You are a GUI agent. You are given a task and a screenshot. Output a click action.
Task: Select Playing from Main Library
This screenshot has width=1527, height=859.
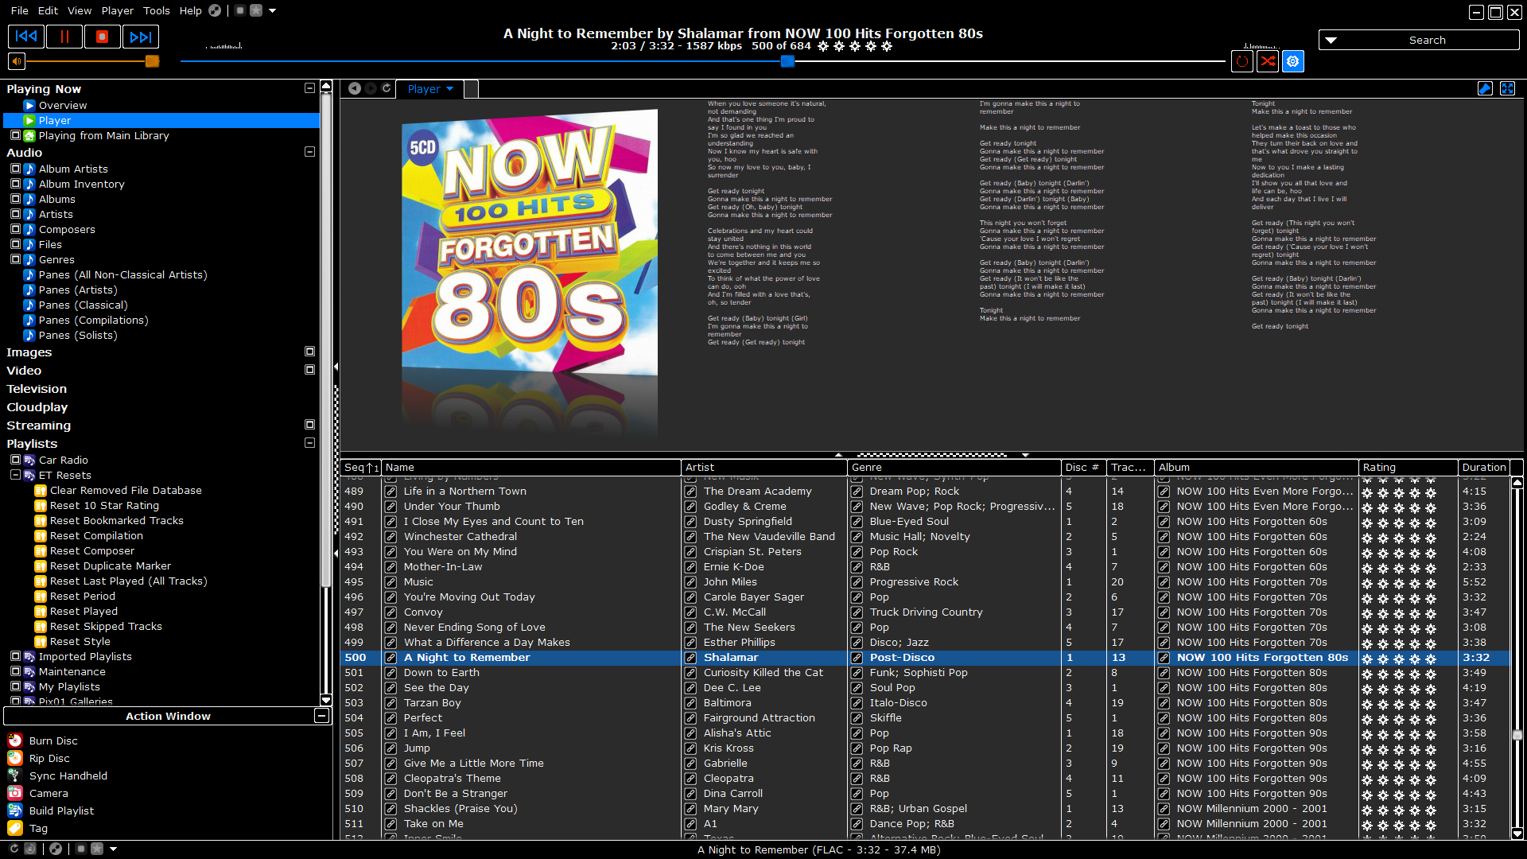point(103,136)
